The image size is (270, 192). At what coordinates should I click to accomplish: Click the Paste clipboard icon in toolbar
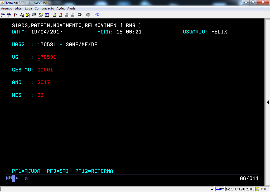pos(28,15)
